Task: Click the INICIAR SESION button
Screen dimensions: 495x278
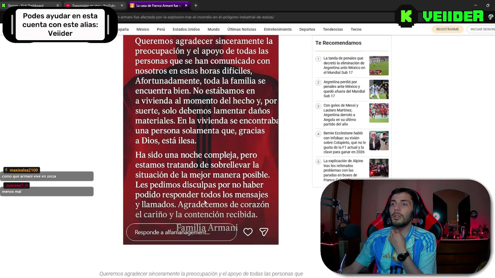Action: tap(481, 29)
